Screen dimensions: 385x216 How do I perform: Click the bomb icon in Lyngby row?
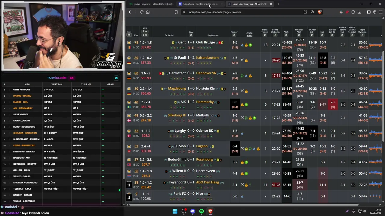(x=242, y=133)
